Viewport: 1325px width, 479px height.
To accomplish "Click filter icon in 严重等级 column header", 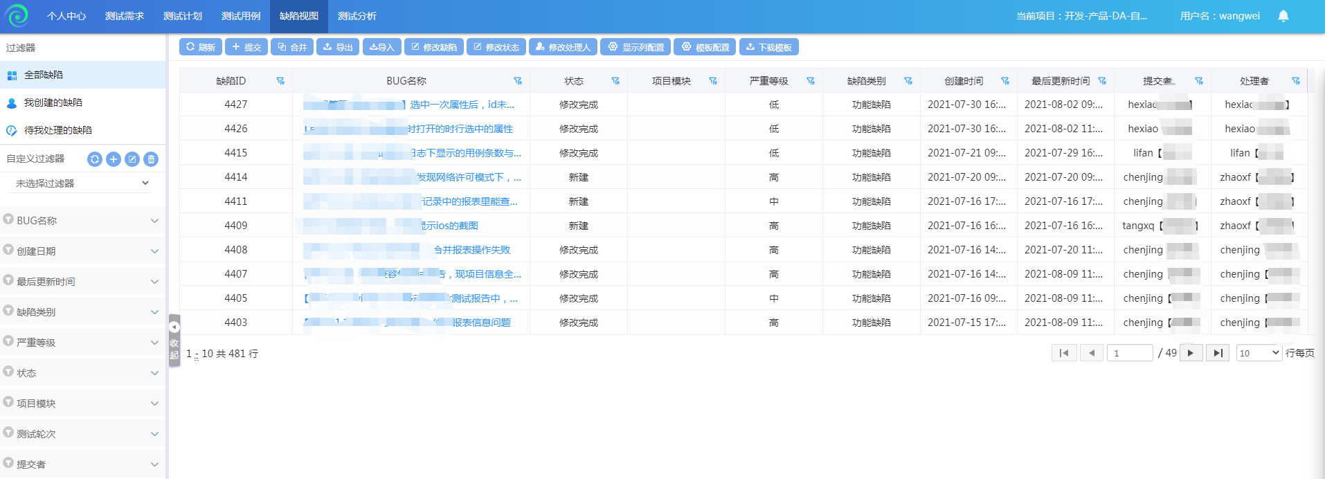I will pyautogui.click(x=810, y=81).
